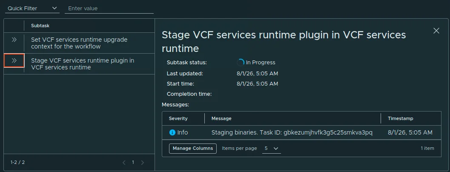Image resolution: width=450 pixels, height=172 pixels.
Task: Click the Last updated value 8/1/26, 5:05 AM
Action: pyautogui.click(x=257, y=74)
